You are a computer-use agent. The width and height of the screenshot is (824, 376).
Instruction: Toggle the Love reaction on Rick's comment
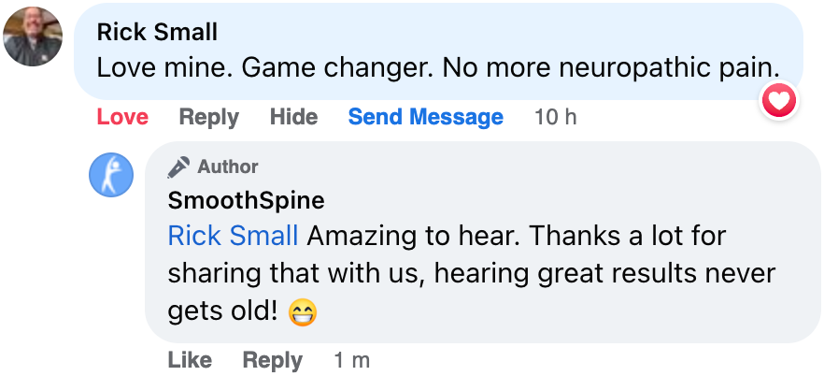122,117
